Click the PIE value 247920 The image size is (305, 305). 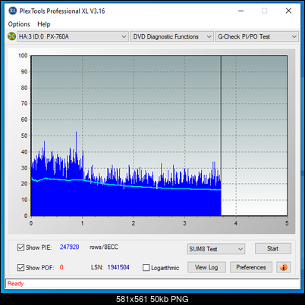tap(69, 247)
